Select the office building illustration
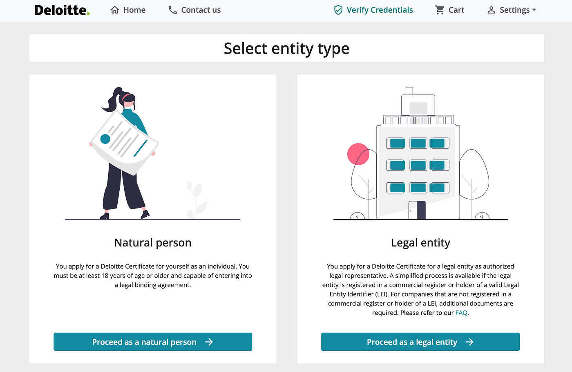Viewport: 572px width, 372px height. coord(420,153)
